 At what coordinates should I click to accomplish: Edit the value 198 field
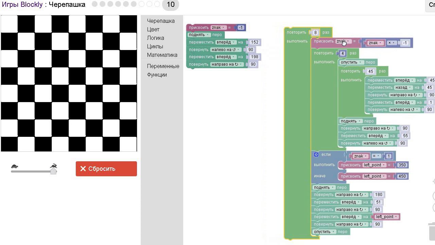(x=255, y=57)
